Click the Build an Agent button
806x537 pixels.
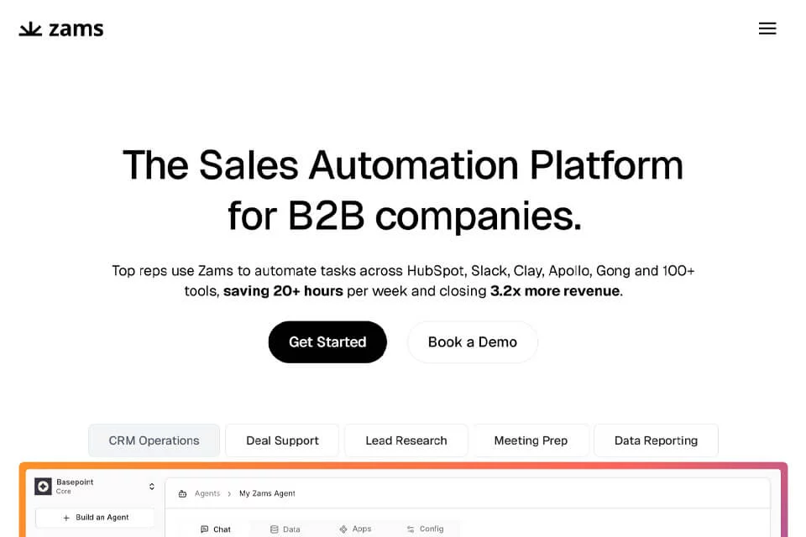coord(95,518)
